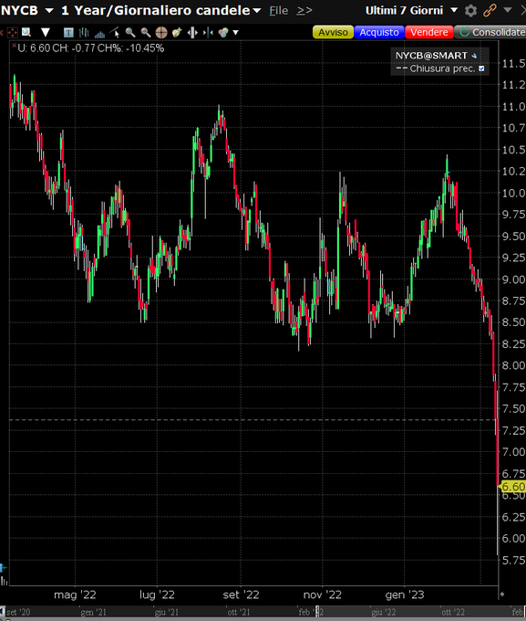
Task: Click the lug '22 date axis label
Action: pyautogui.click(x=157, y=595)
